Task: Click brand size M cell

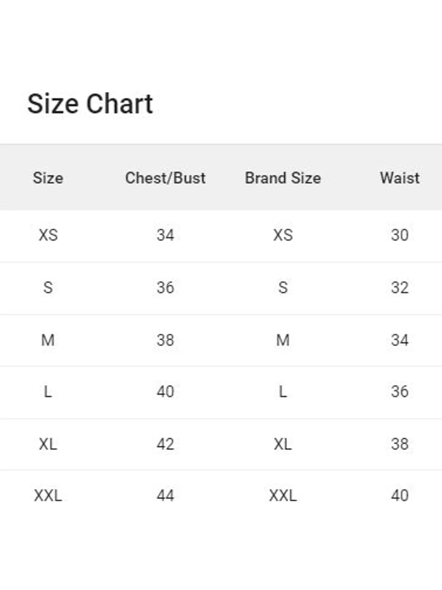Action: point(283,340)
